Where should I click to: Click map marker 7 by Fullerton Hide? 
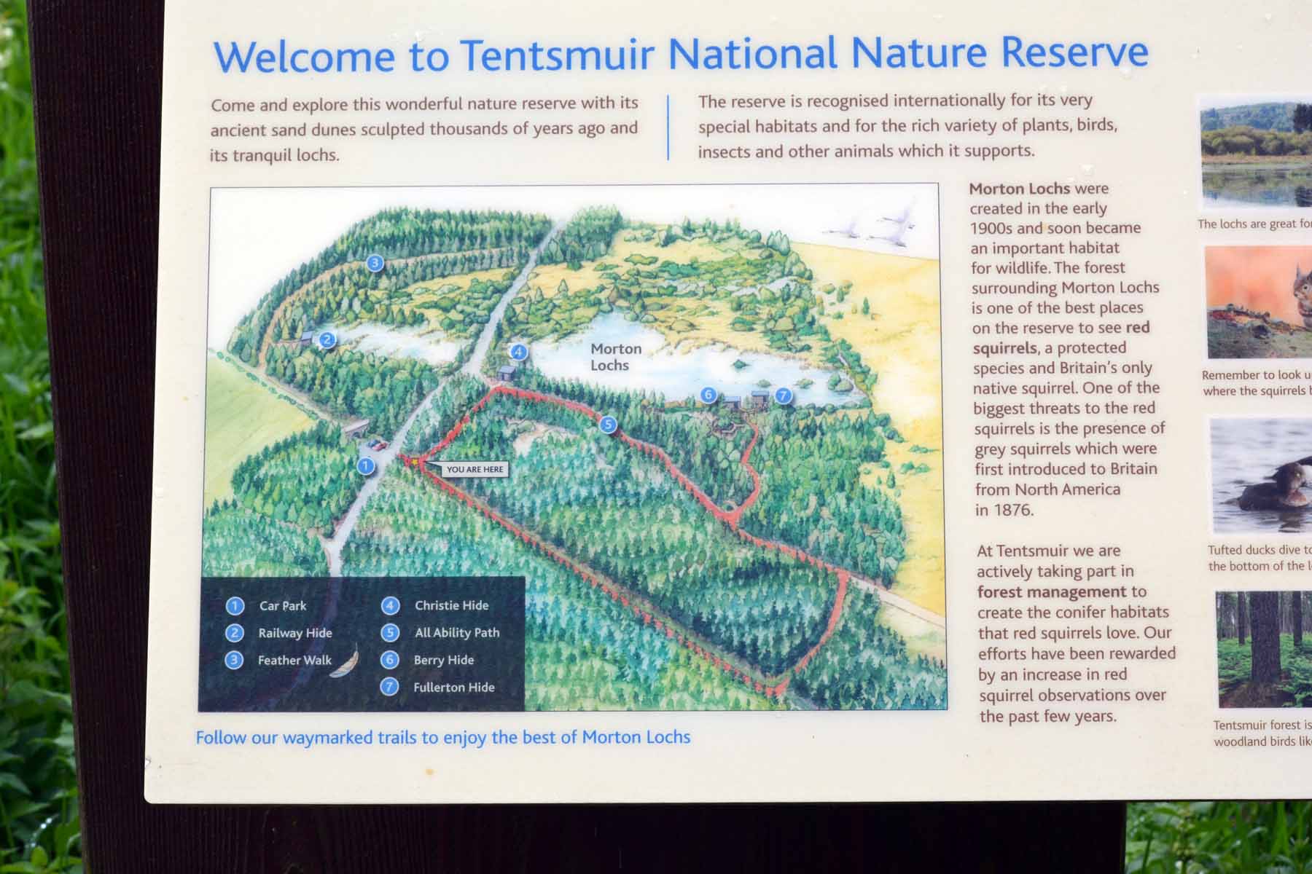pos(783,395)
